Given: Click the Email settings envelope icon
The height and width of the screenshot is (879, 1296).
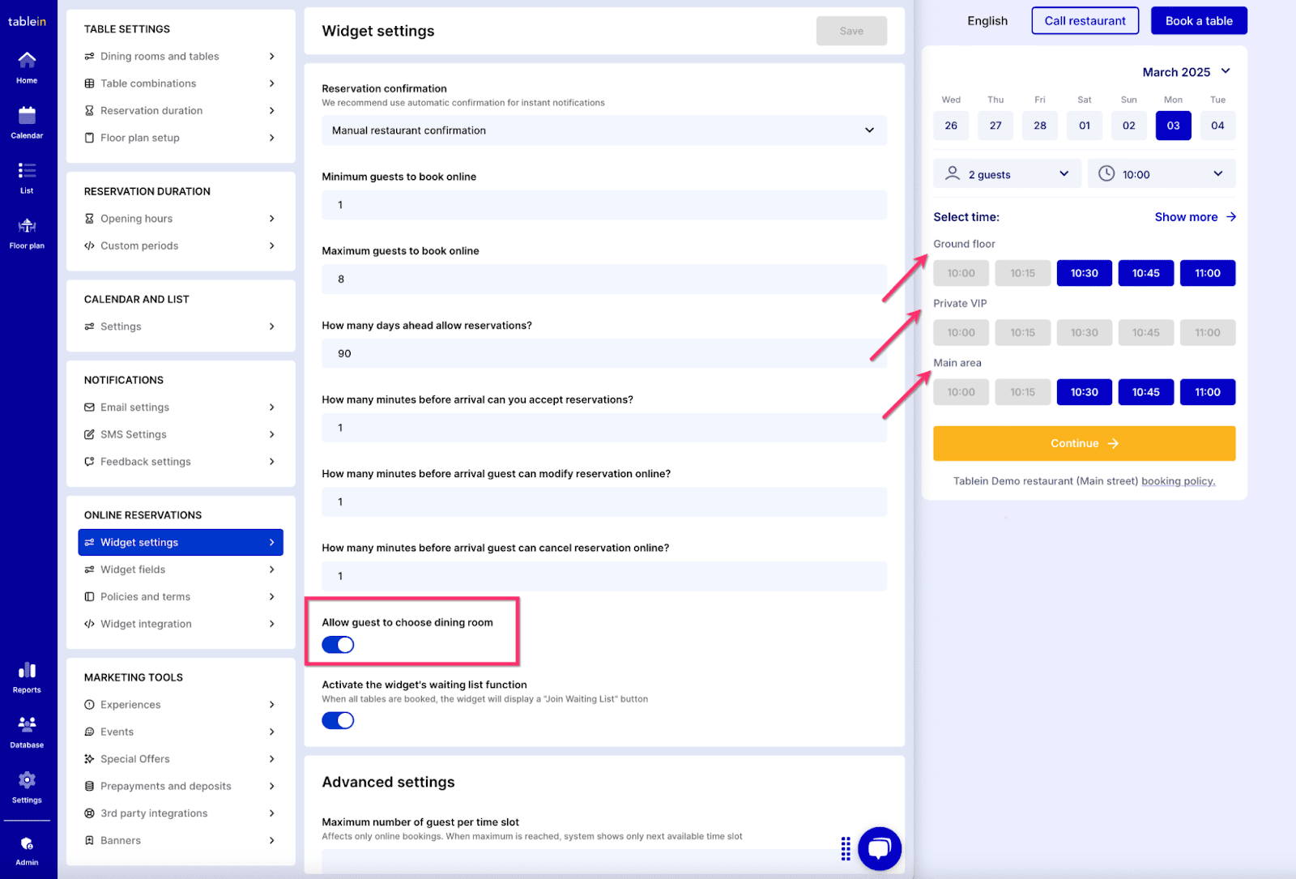Looking at the screenshot, I should pos(89,407).
